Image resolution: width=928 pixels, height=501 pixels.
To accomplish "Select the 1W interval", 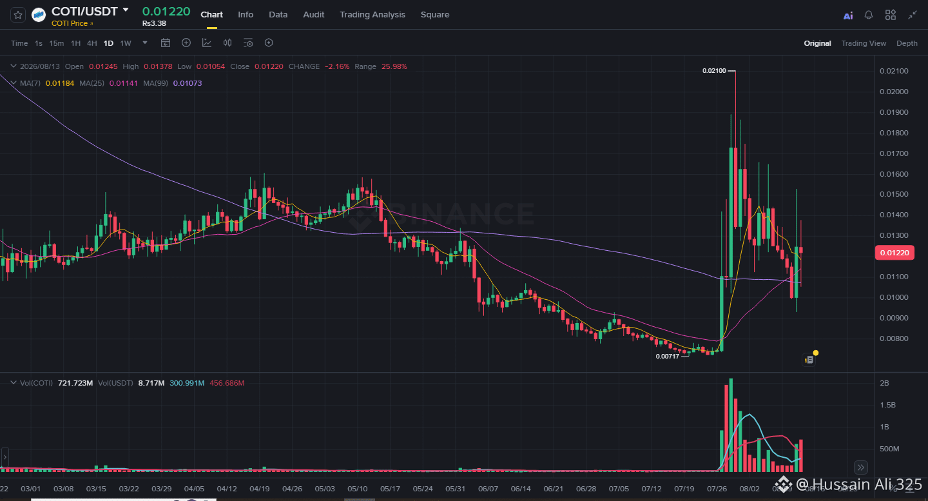I will (126, 43).
